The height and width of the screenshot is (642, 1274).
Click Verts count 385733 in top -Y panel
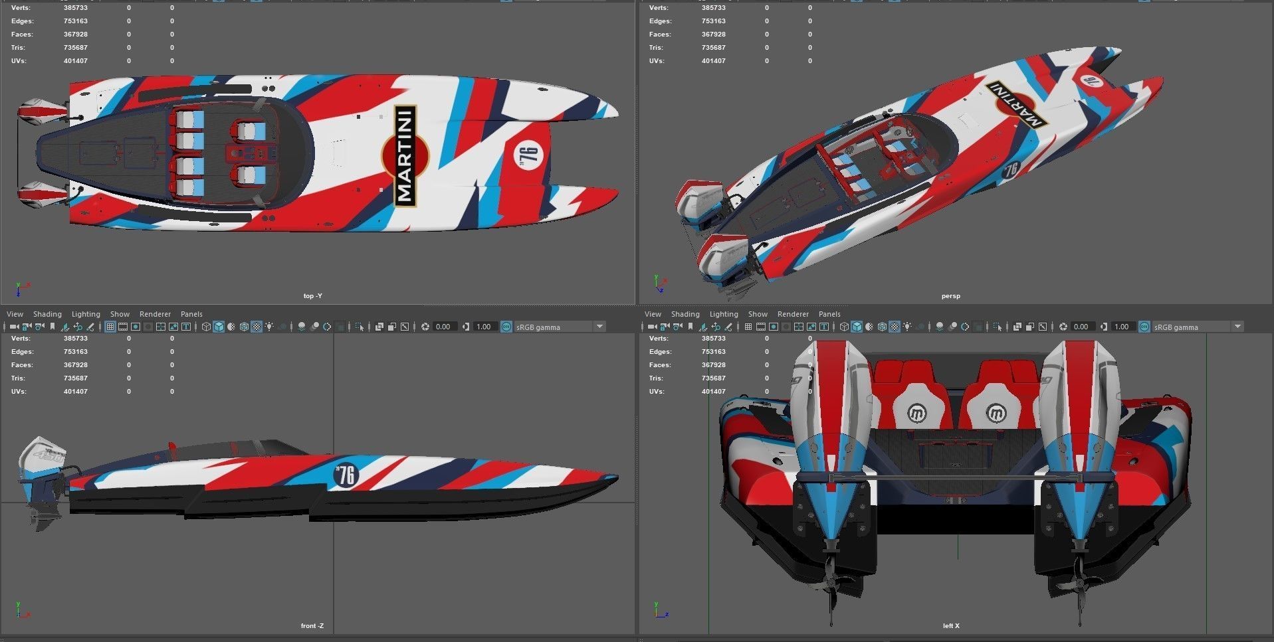[76, 8]
